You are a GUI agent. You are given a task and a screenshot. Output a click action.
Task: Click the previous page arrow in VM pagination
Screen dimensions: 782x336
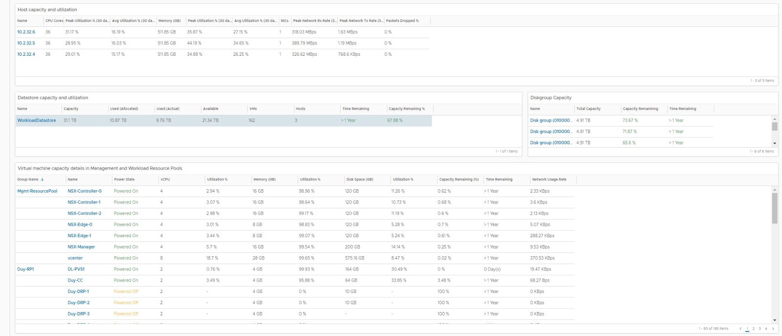[x=740, y=329]
